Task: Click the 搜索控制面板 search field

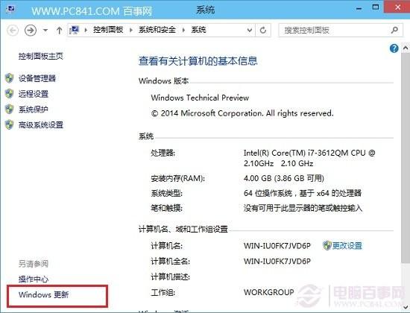Action: click(334, 31)
